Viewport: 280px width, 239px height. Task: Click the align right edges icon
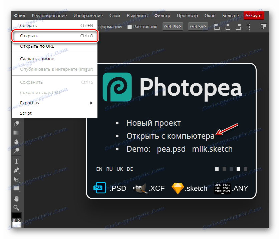point(239,27)
